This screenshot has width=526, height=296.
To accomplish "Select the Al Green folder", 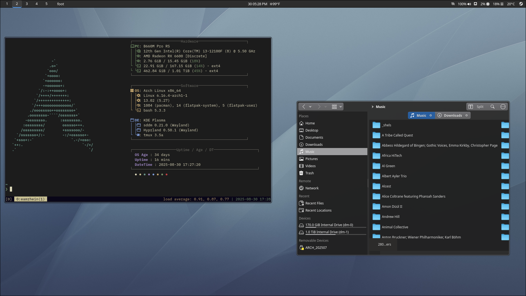I will click(x=384, y=166).
